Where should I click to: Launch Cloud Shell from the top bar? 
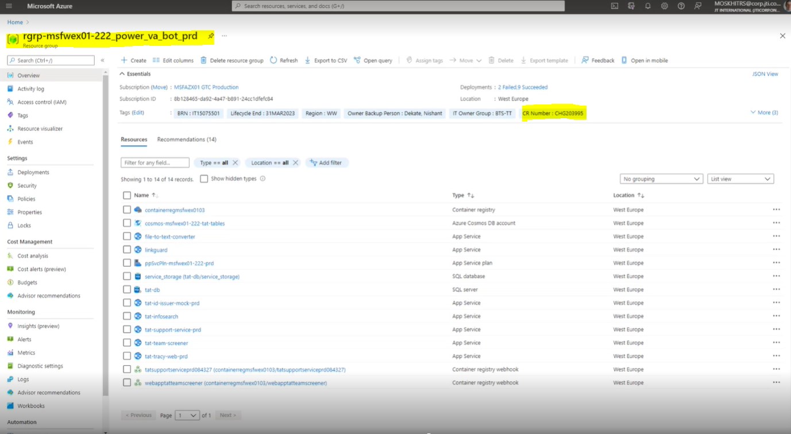[x=614, y=6]
